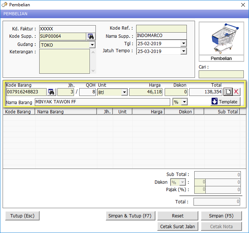The width and height of the screenshot is (249, 233).
Task: Click the new item line document icon
Action: click(x=228, y=92)
